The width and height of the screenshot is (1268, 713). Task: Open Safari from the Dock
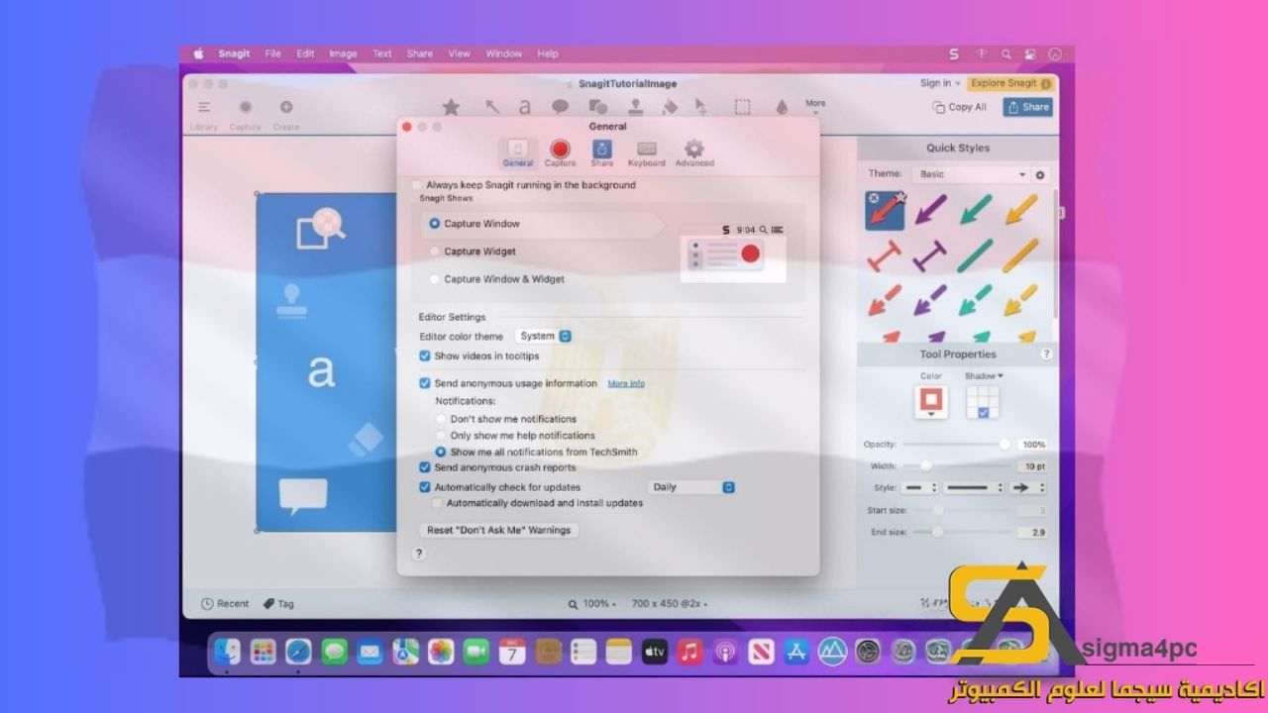[298, 651]
